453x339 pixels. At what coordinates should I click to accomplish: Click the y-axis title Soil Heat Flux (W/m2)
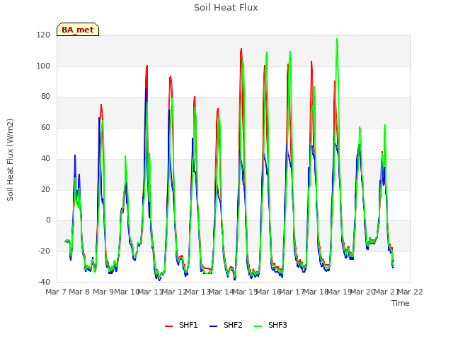(x=10, y=160)
